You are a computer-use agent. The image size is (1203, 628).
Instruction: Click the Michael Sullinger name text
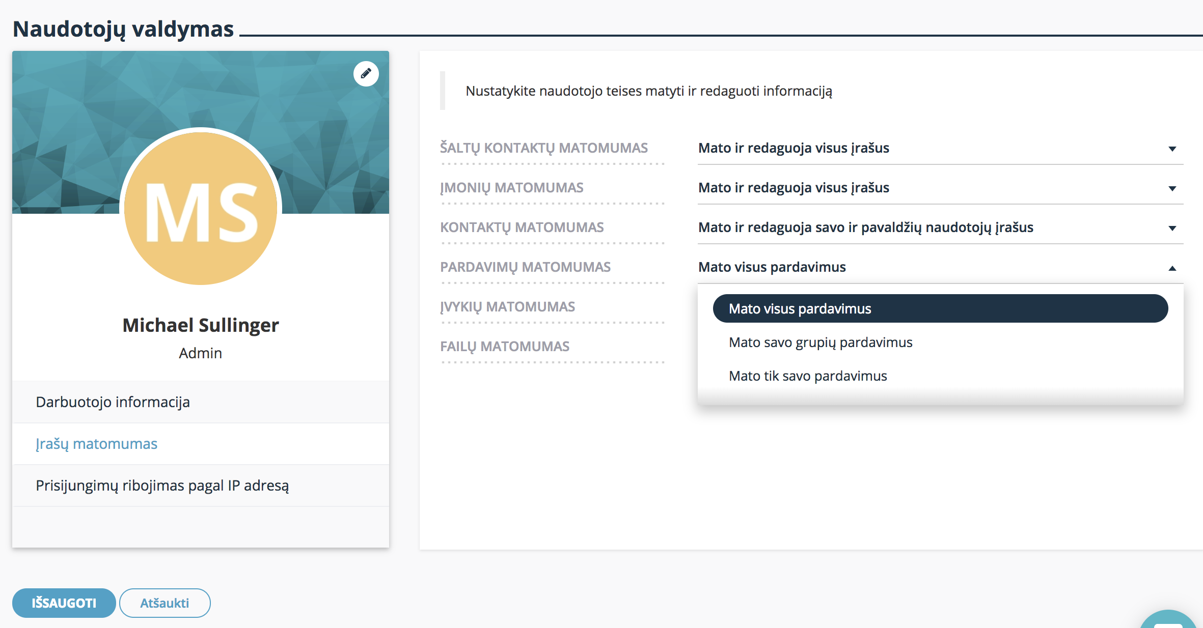click(x=201, y=325)
